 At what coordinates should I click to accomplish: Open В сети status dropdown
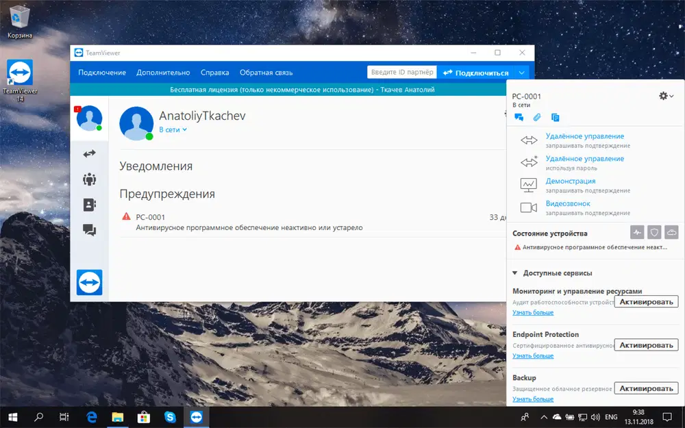point(173,129)
